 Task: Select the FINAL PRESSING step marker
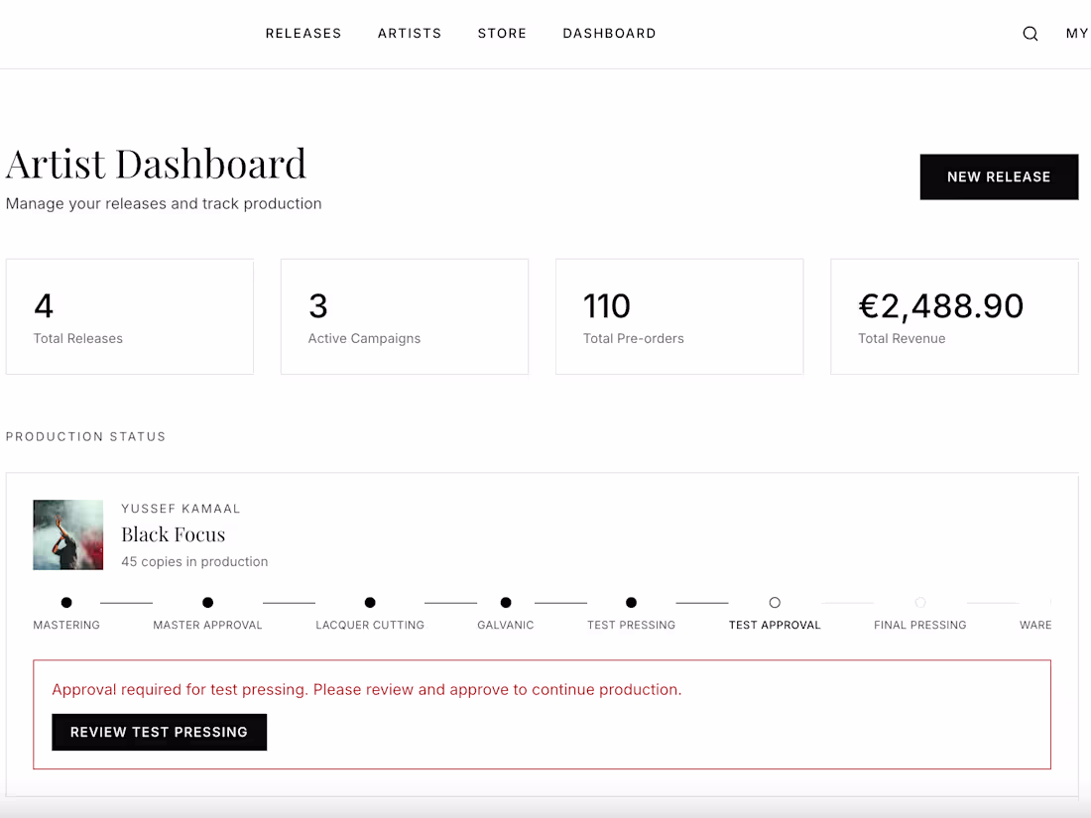(x=919, y=602)
